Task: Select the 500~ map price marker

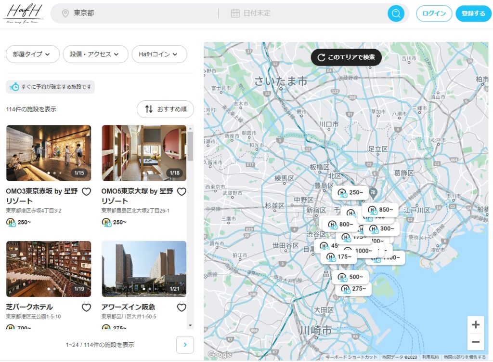Action: tap(350, 277)
